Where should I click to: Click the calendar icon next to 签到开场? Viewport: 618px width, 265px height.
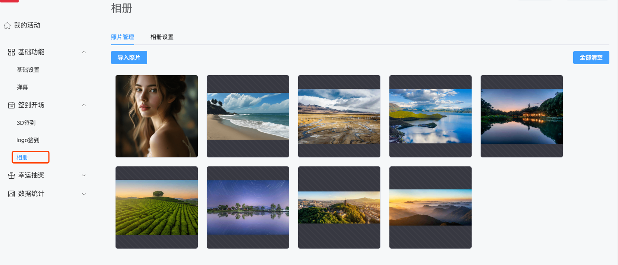tap(12, 105)
